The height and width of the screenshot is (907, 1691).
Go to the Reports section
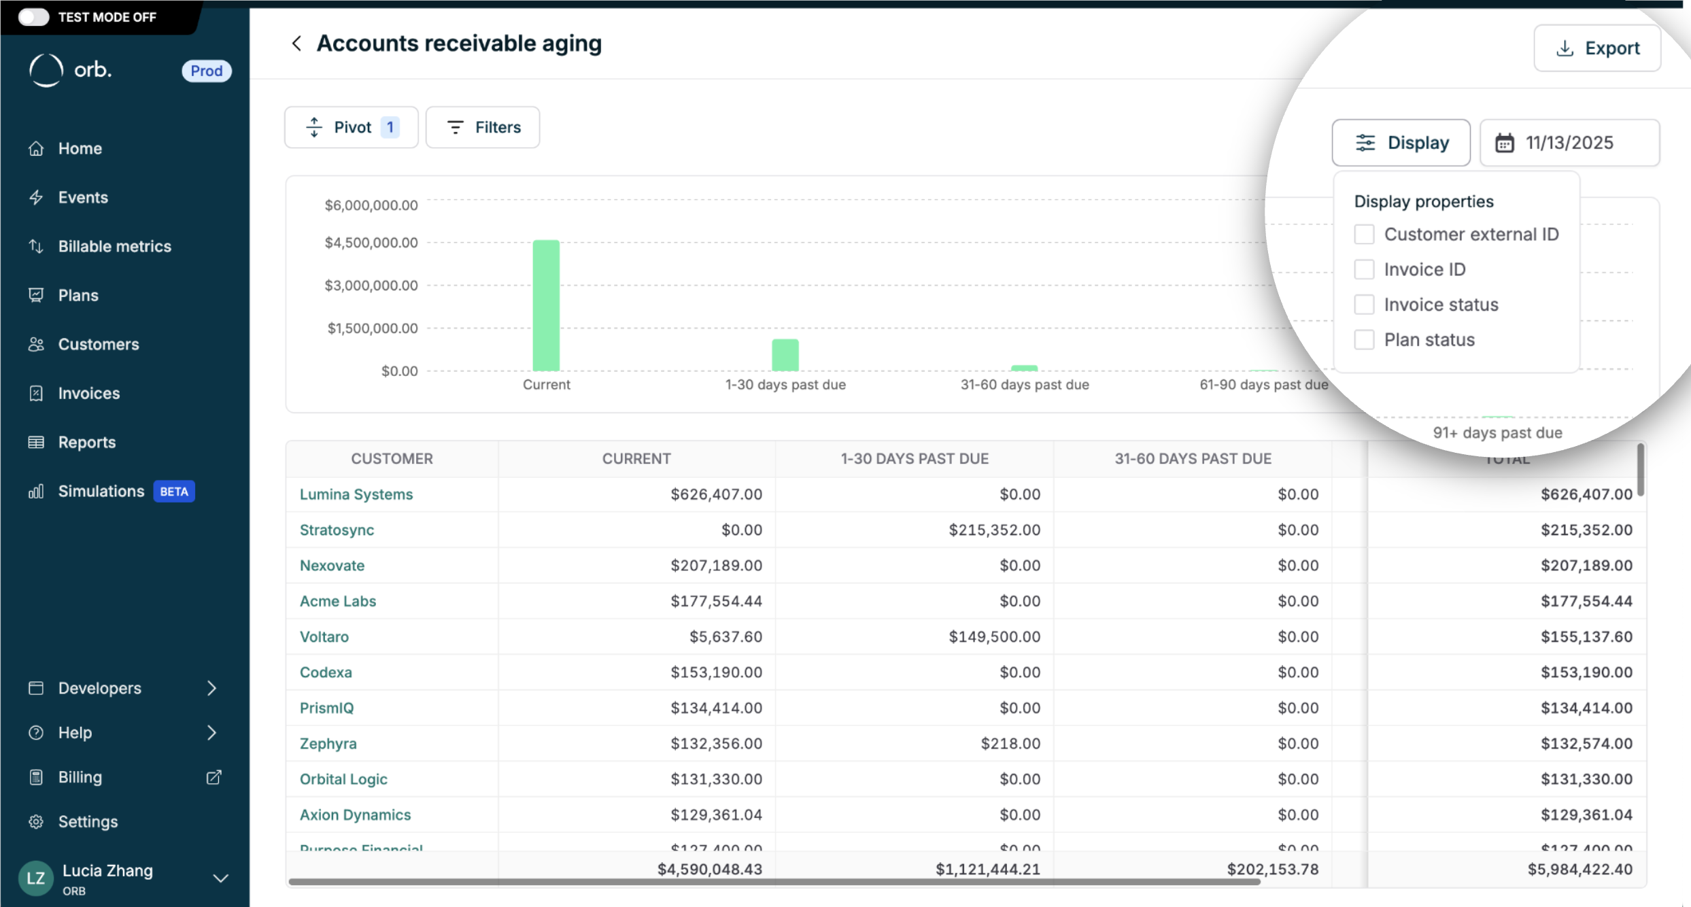[87, 442]
